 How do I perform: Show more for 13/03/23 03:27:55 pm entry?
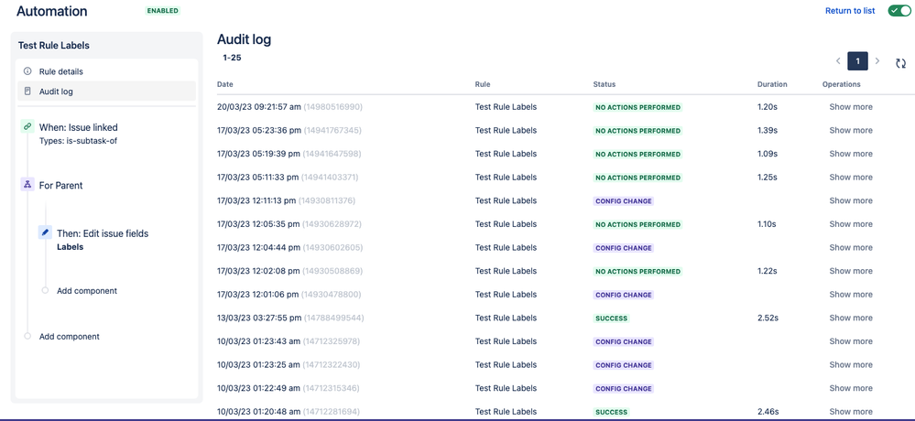851,318
